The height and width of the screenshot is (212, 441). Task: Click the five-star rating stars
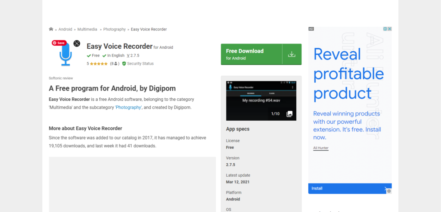[99, 64]
